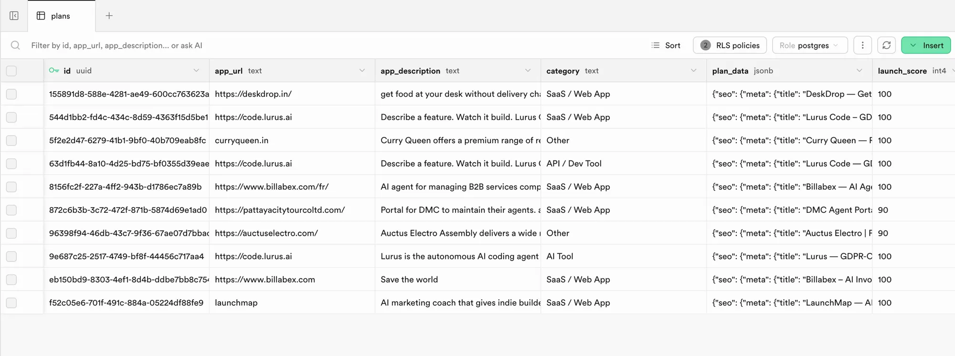Click the primary key icon on id column
Viewport: 955px width, 356px height.
tap(54, 71)
